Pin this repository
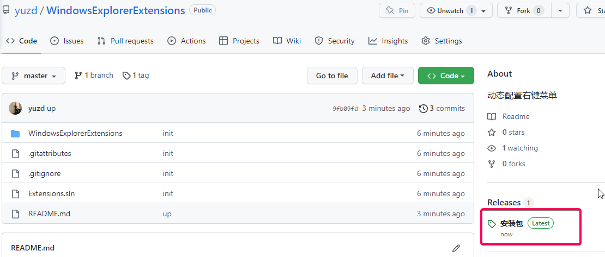The image size is (605, 257). point(397,10)
